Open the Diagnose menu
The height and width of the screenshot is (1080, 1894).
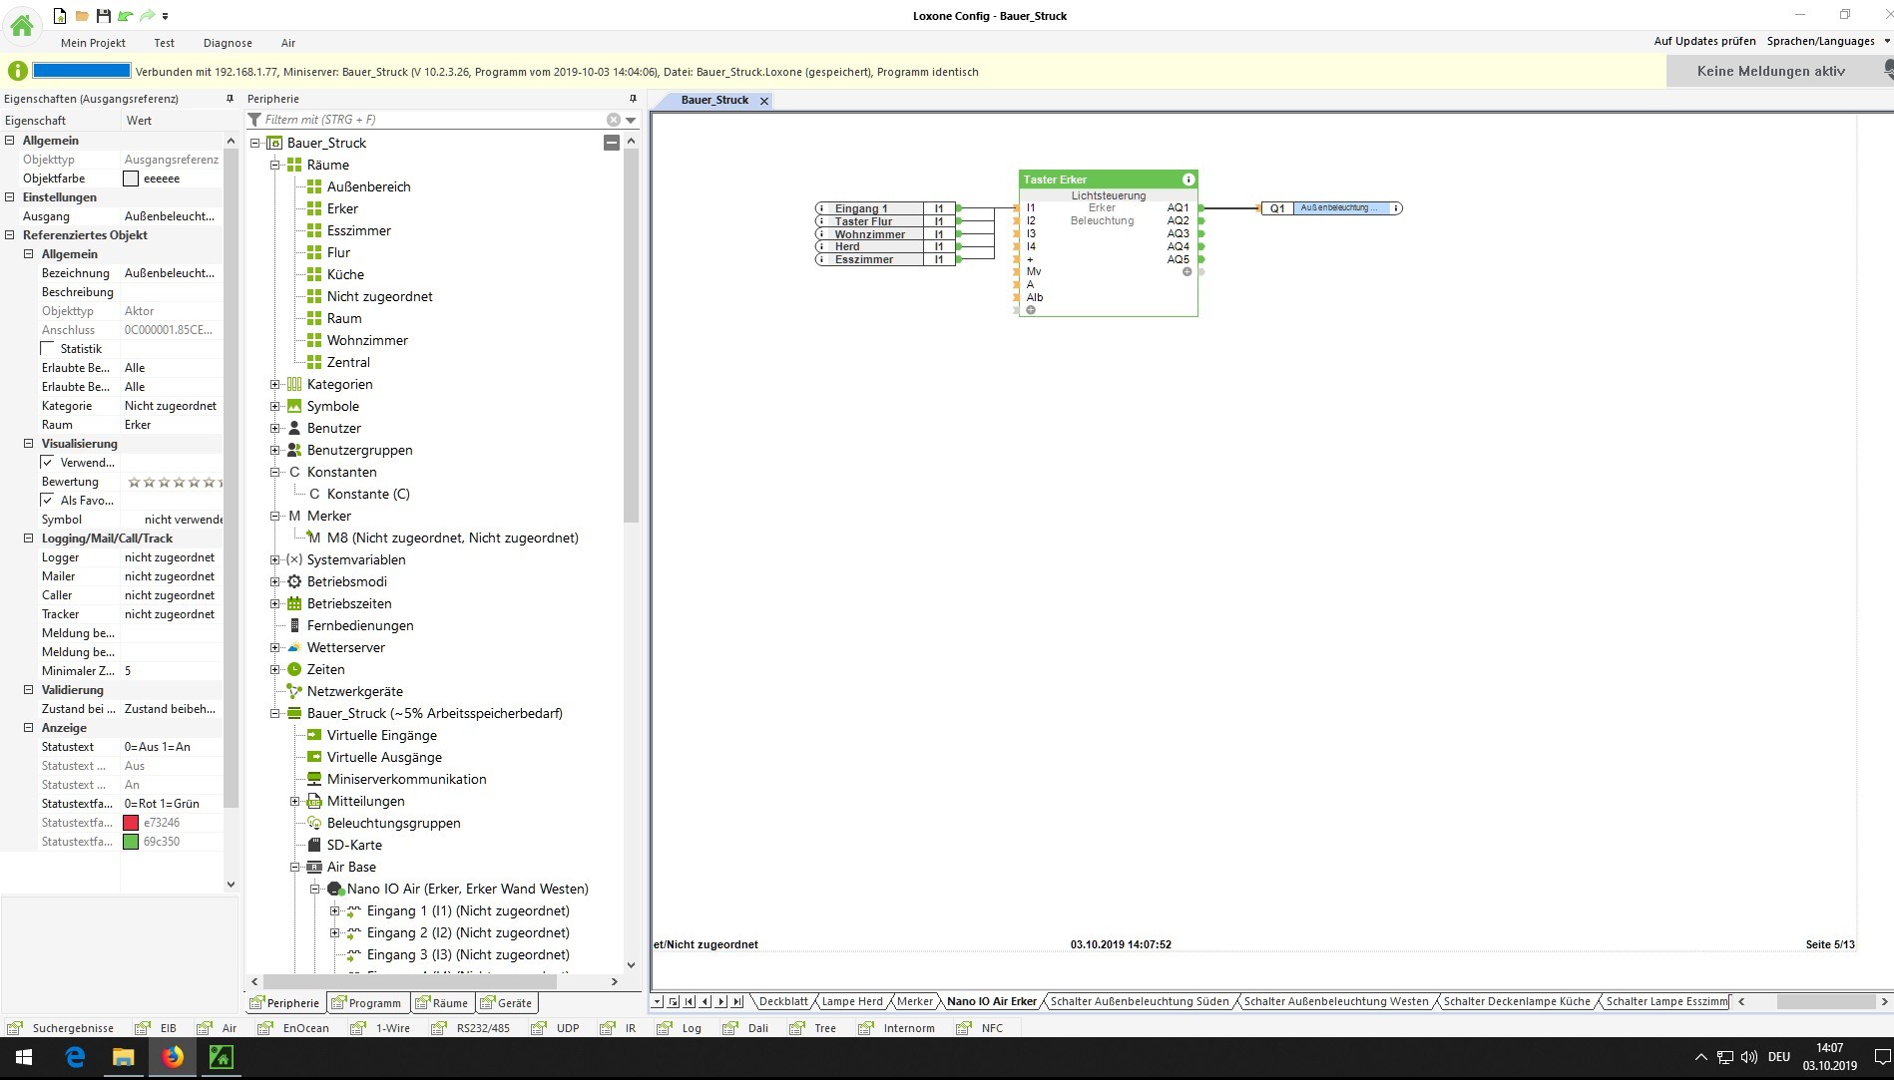pyautogui.click(x=228, y=43)
